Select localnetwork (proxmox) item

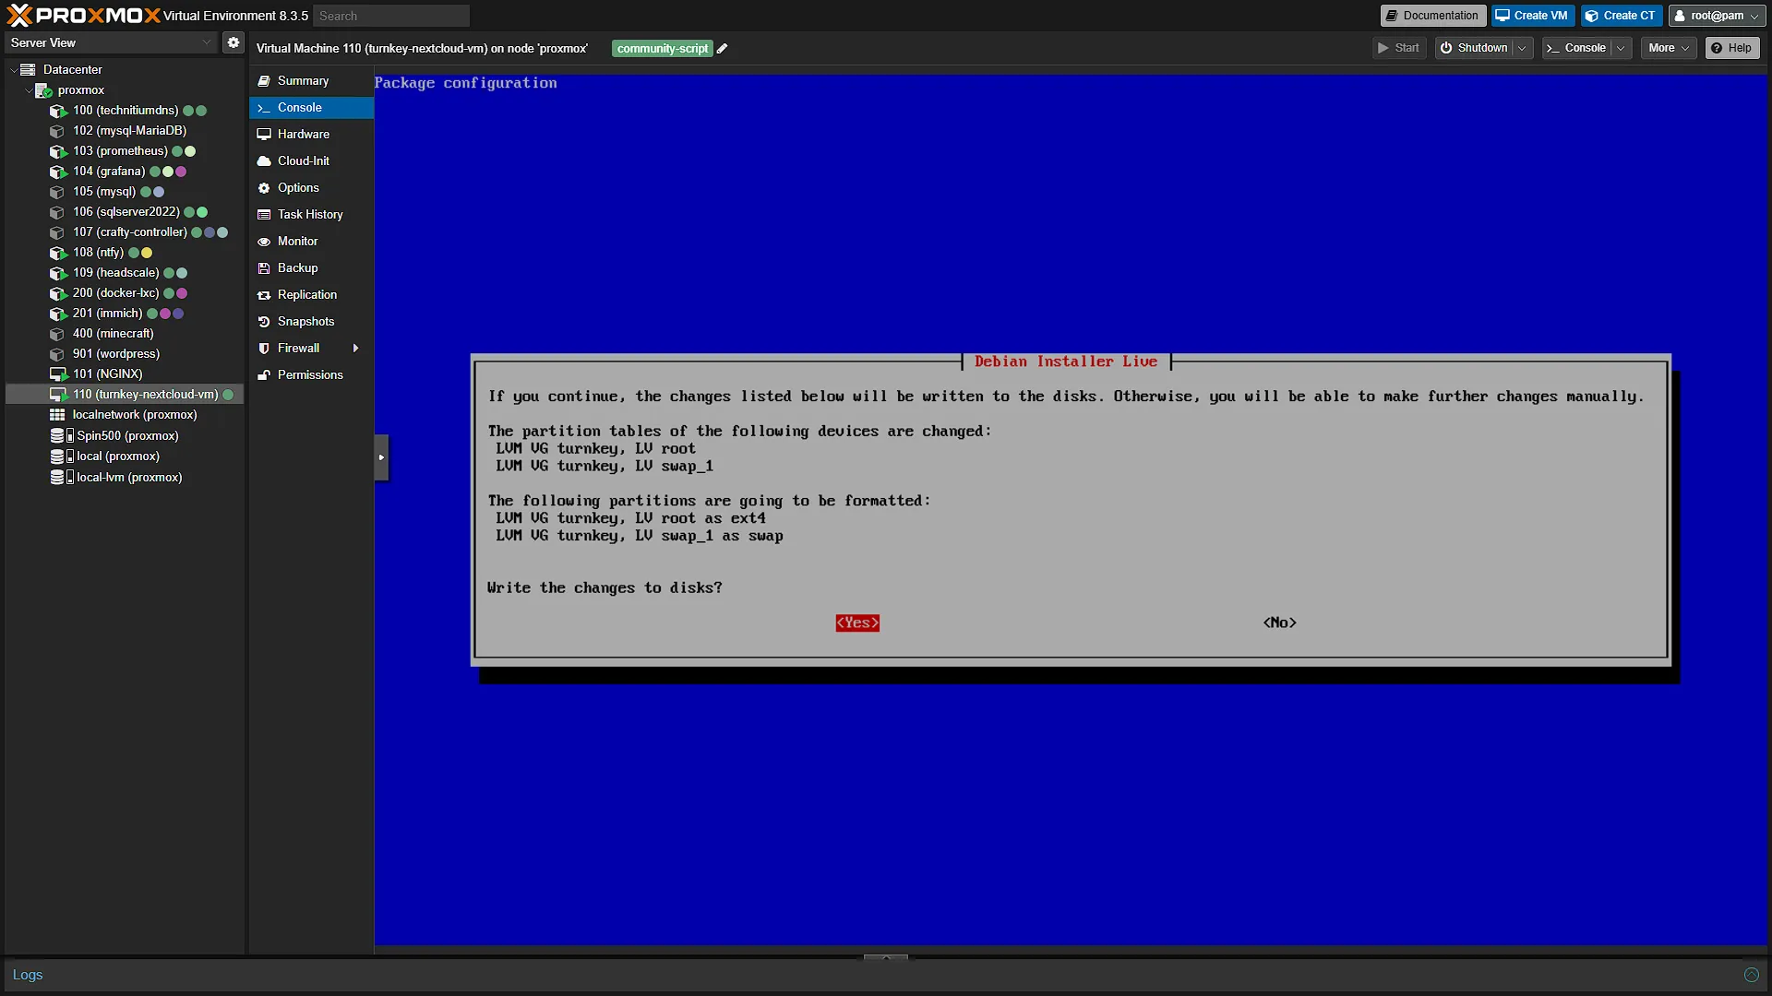135,415
